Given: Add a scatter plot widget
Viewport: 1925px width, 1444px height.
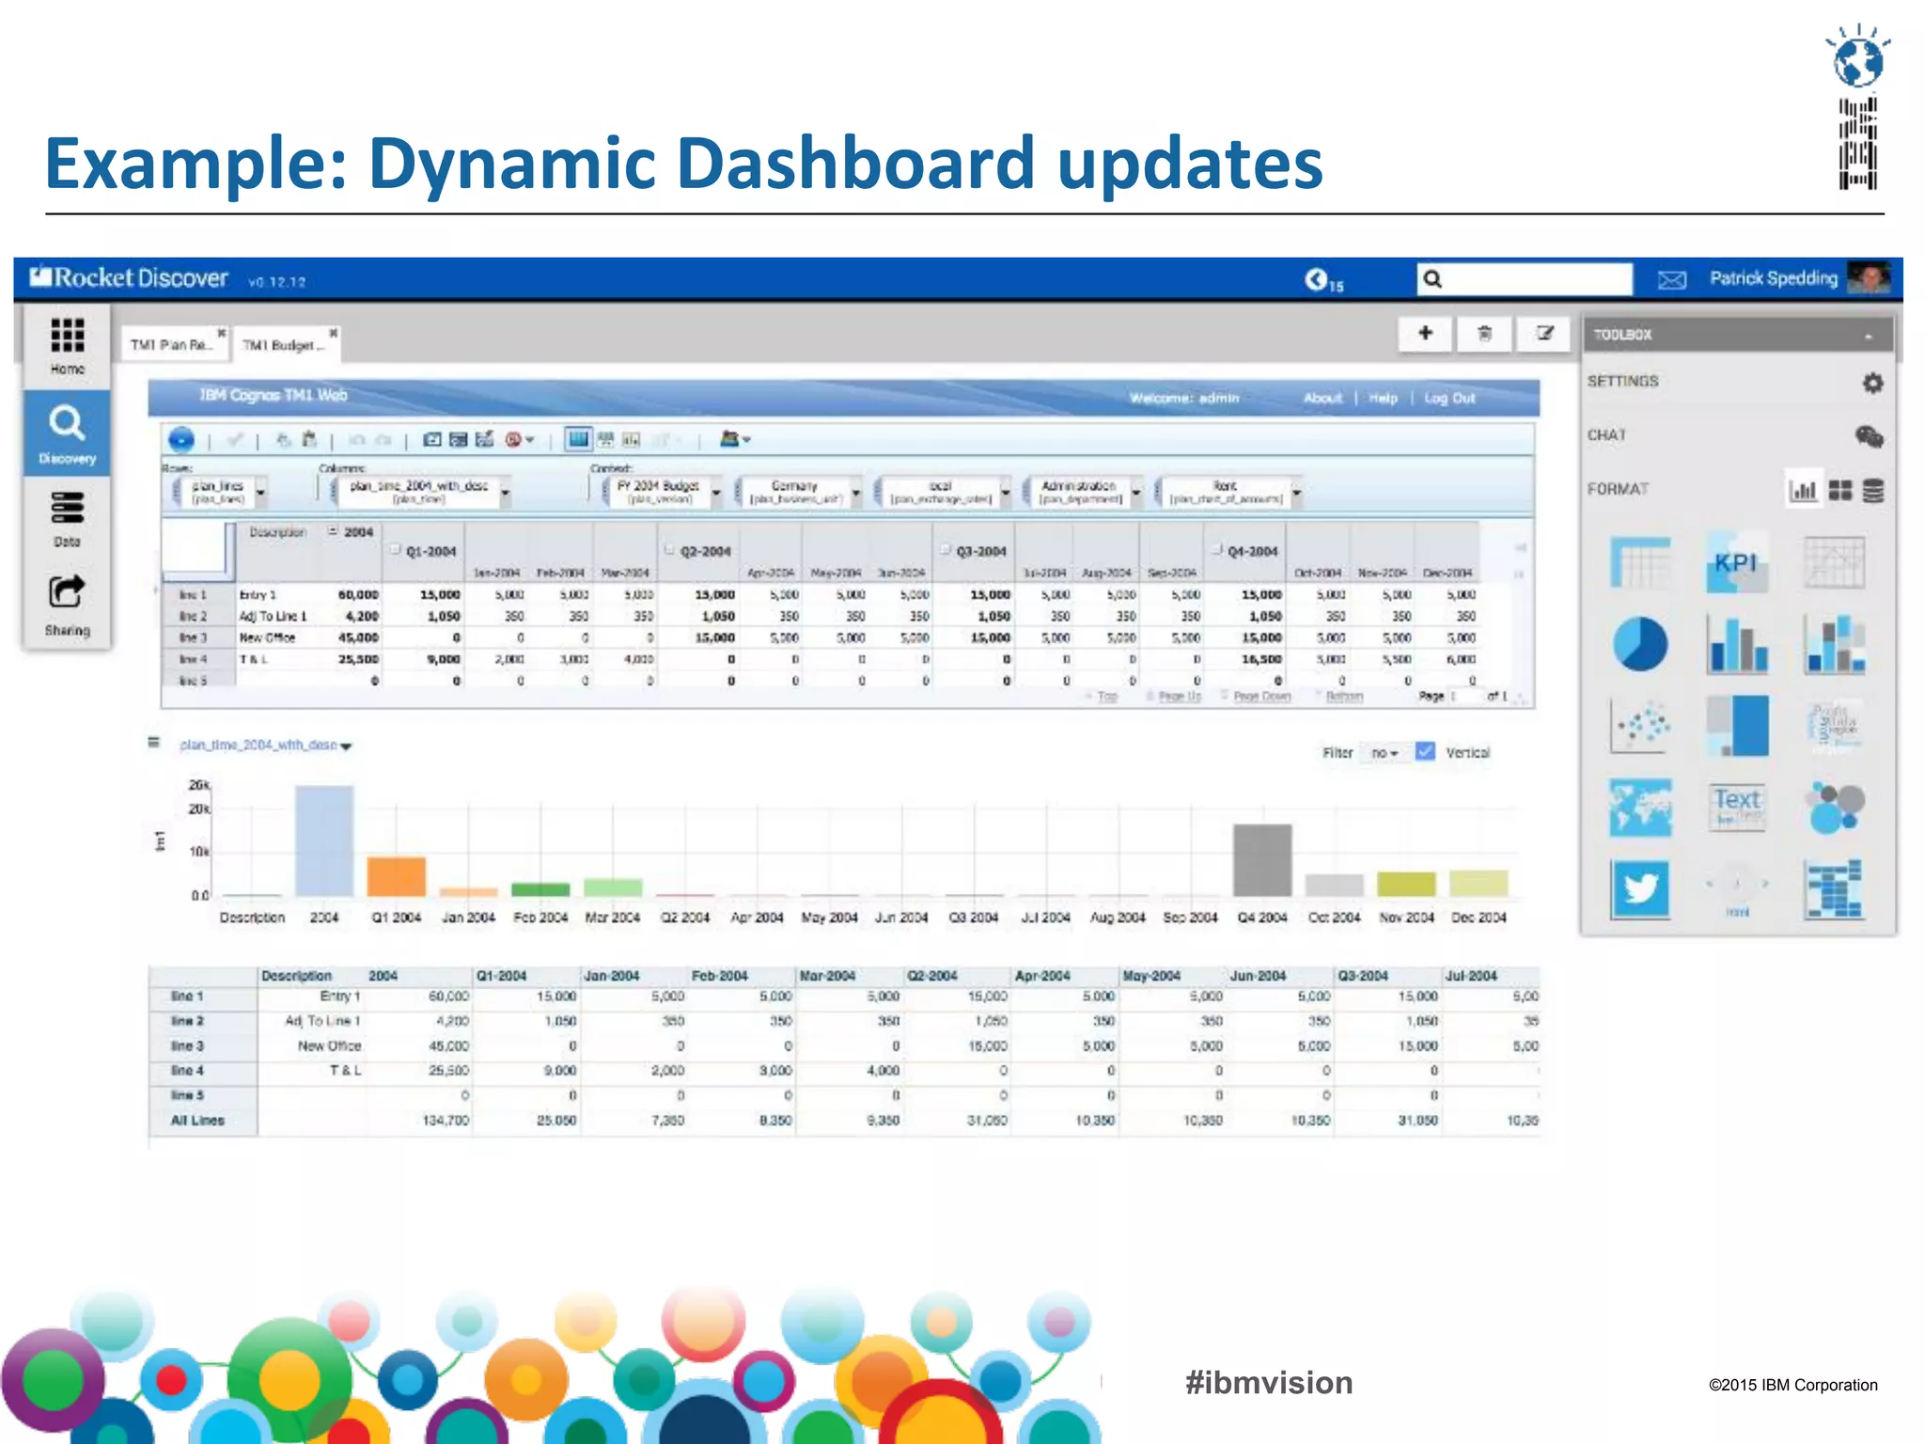Looking at the screenshot, I should click(1640, 725).
